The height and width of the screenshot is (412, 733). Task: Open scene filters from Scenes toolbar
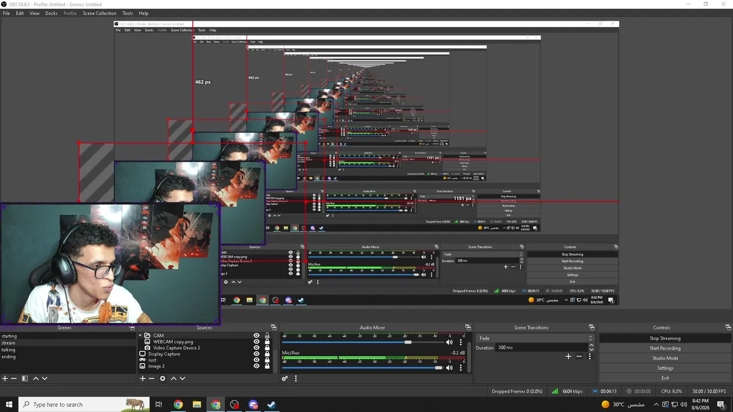point(25,378)
